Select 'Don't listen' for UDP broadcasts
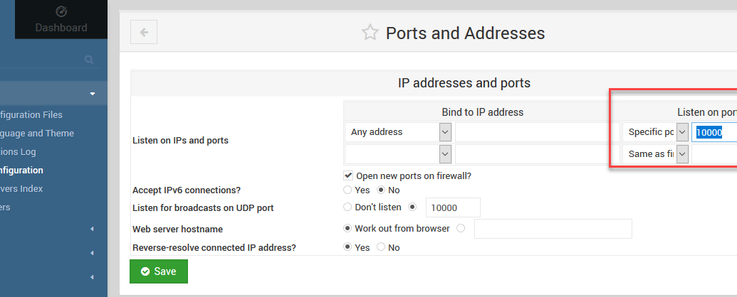The image size is (737, 297). click(x=347, y=207)
